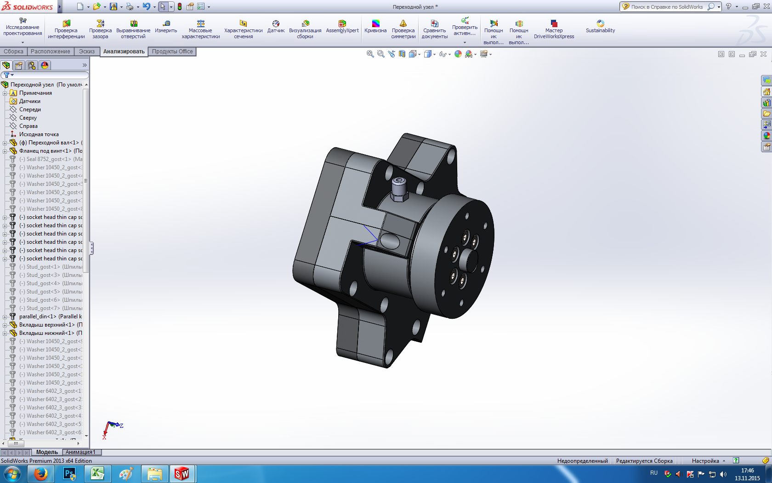Run Проверка интерференции check
Screen dimensions: 772x483
66,30
